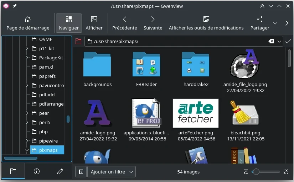Show Folders sidebar tab
This screenshot has width=294, height=182.
pyautogui.click(x=13, y=171)
